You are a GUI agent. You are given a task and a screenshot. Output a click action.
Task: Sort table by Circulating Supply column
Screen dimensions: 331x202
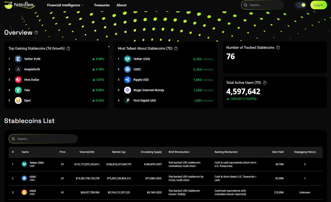(151, 152)
